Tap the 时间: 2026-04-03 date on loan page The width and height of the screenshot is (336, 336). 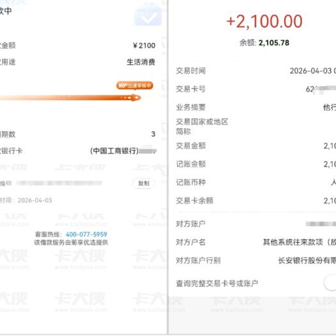(x=26, y=200)
